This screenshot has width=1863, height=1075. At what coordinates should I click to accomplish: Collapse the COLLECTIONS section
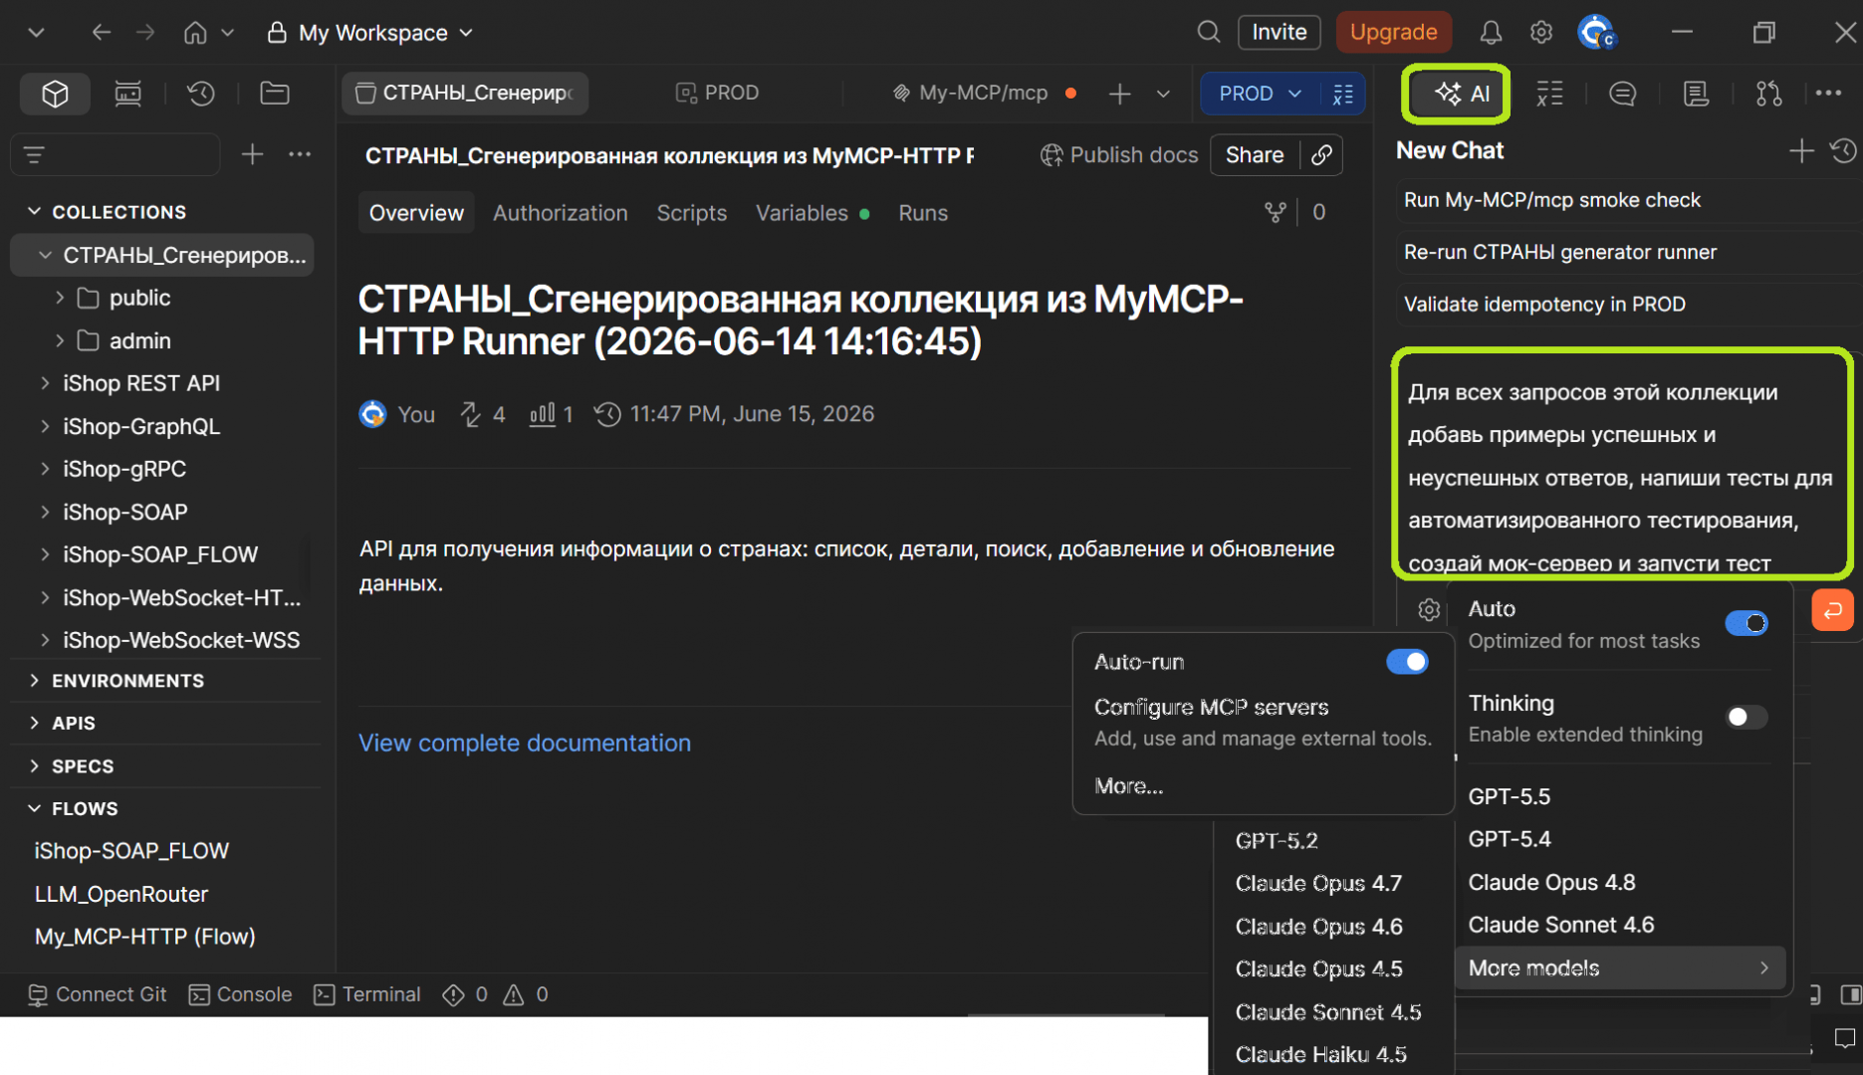(x=34, y=212)
